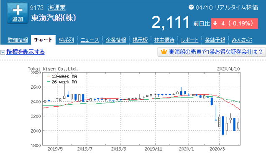The width and height of the screenshot is (266, 153).
Task: Click 東海船の売買で1番お得な証券会社は？ button
Action: tap(212, 52)
